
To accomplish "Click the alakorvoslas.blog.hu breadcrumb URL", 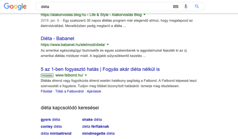I will tap(91, 15).
